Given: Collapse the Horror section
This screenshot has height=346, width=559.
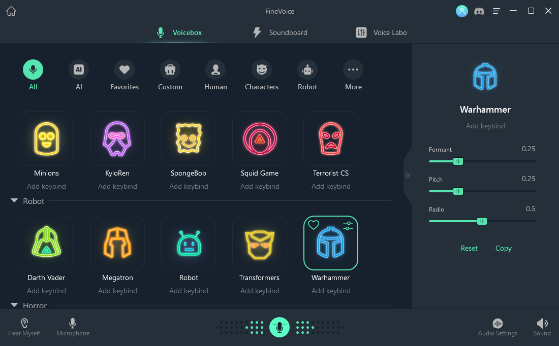Looking at the screenshot, I should click(14, 305).
